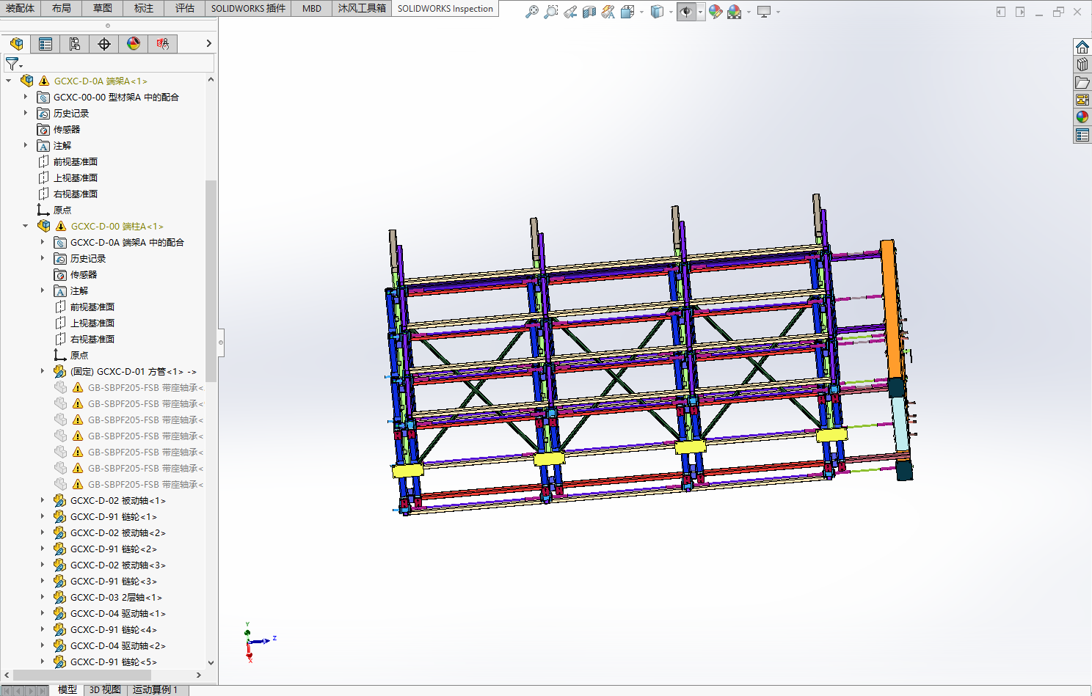Open the Display Style dropdown arrow
The width and height of the screenshot is (1092, 696).
[x=671, y=12]
